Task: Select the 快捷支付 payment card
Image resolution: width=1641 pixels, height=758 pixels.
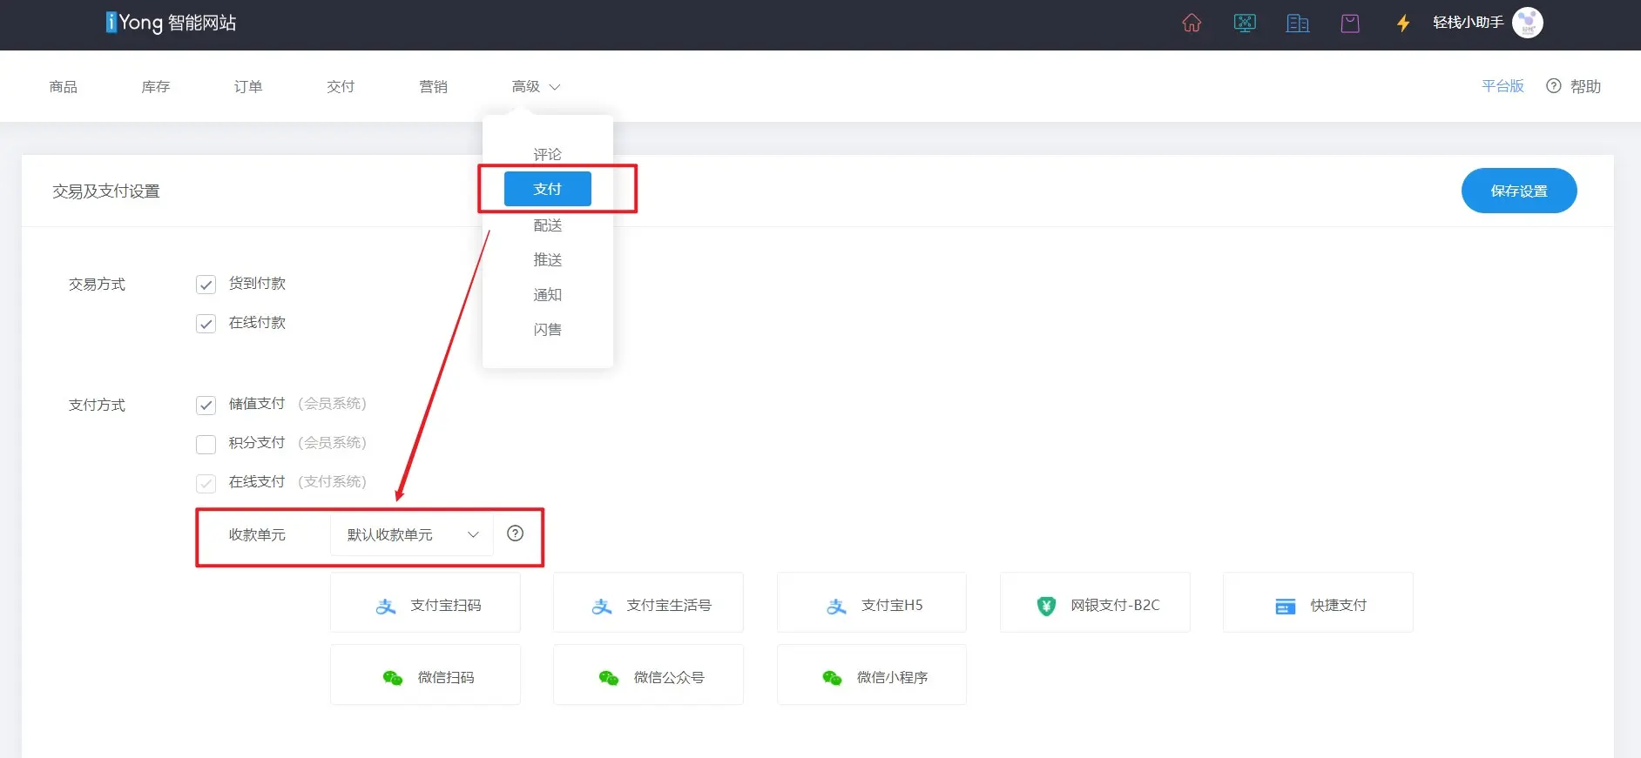Action: click(x=1318, y=604)
